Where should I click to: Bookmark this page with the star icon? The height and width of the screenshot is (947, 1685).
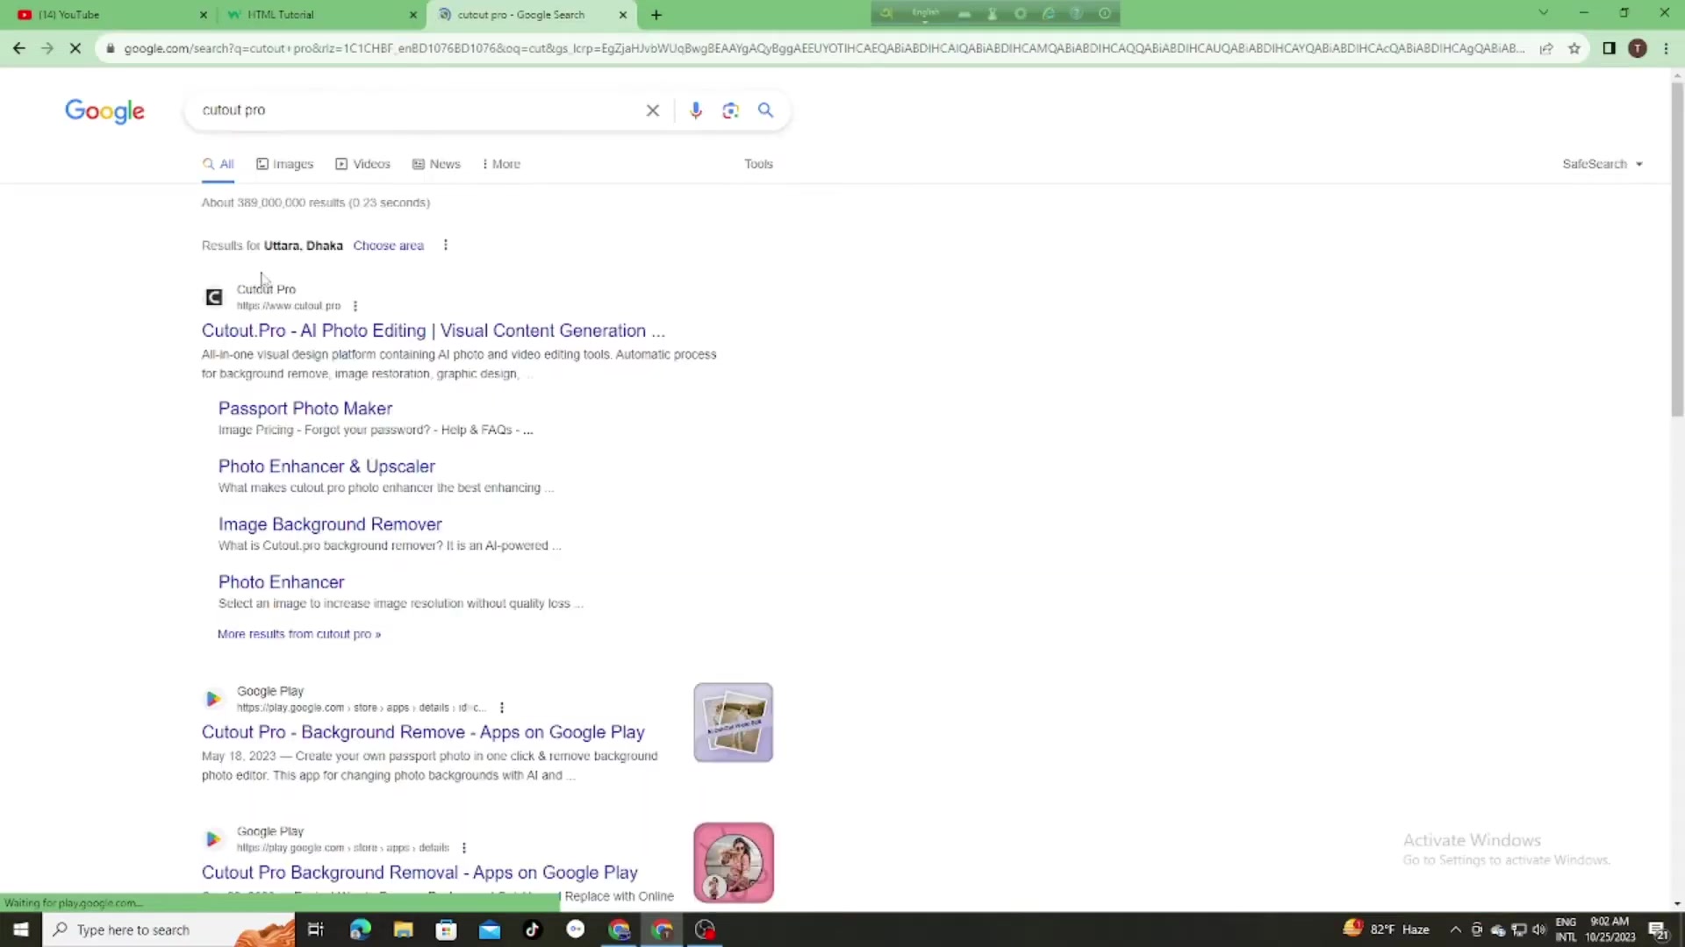coord(1574,48)
